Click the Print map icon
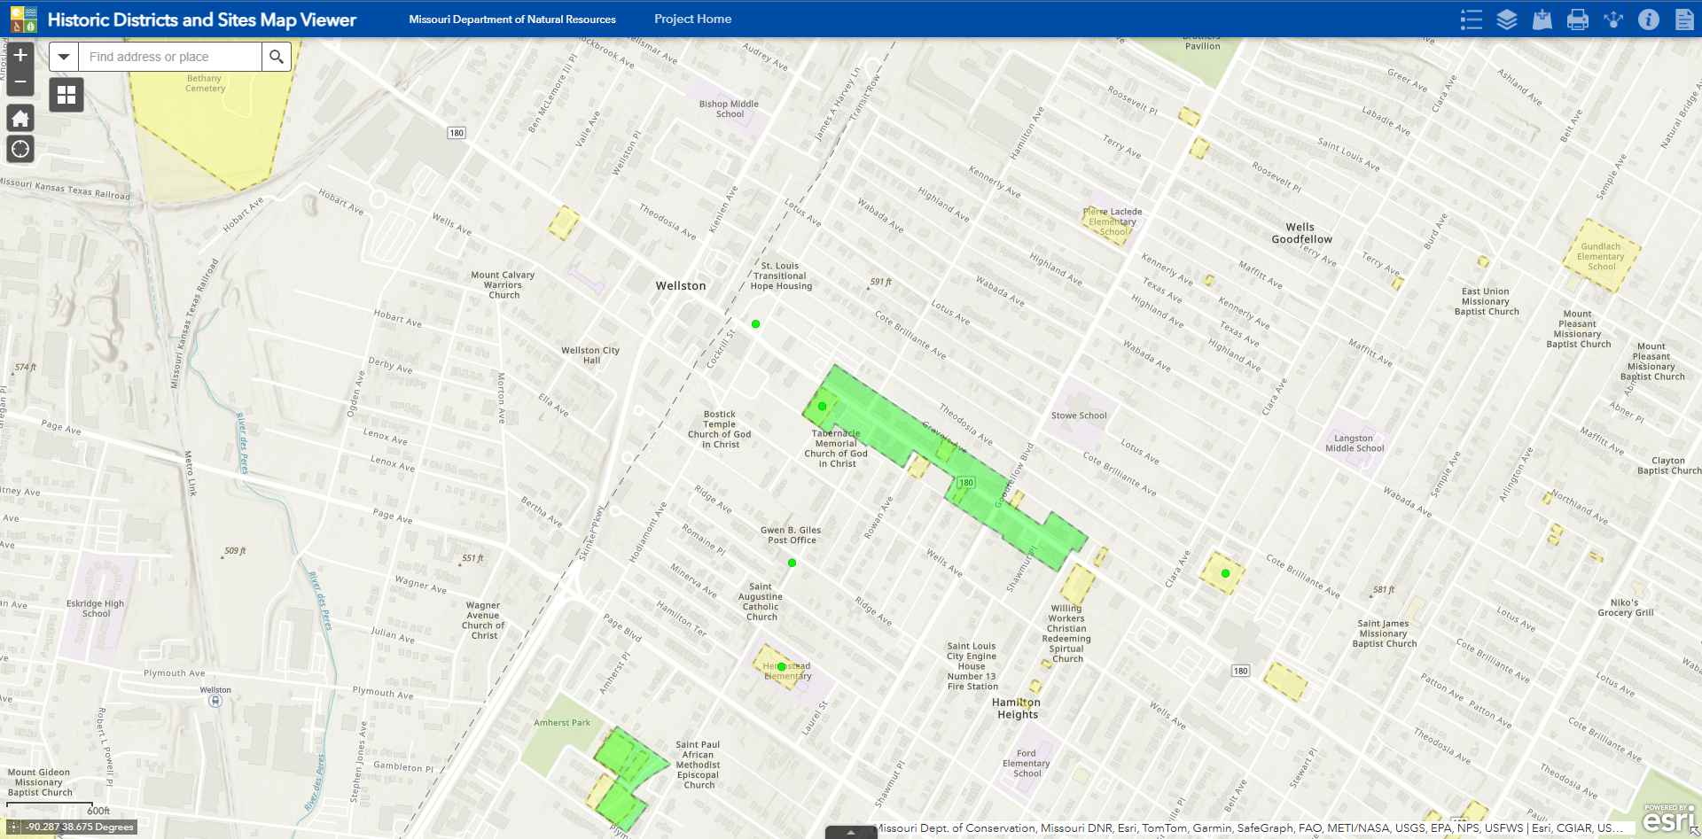The height and width of the screenshot is (839, 1702). click(1578, 19)
